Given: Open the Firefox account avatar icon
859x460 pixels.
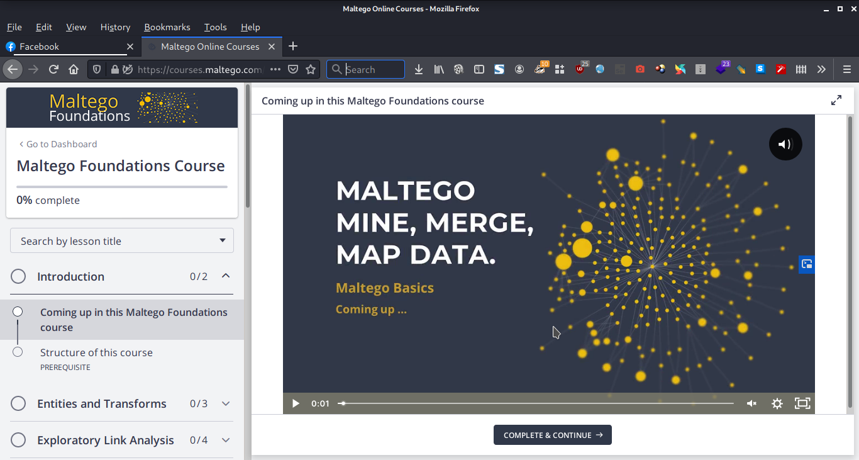Looking at the screenshot, I should click(x=519, y=69).
